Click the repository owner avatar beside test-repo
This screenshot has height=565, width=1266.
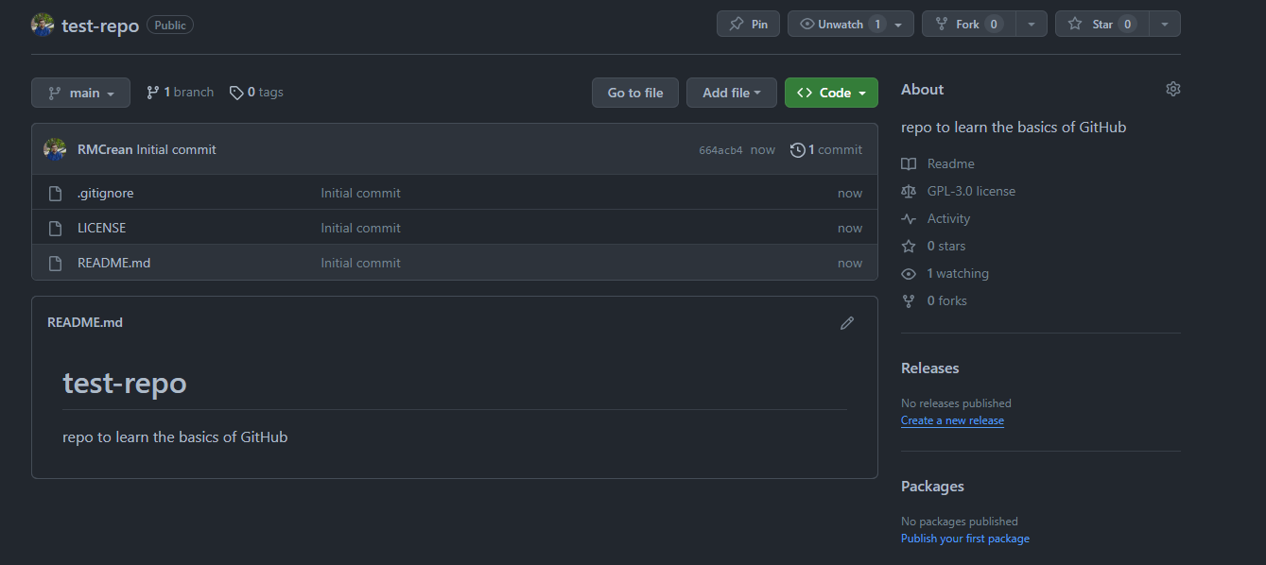click(43, 26)
